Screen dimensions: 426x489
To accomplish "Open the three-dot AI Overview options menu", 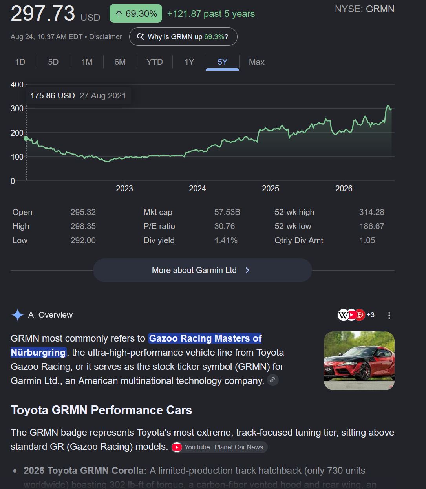I will tap(389, 315).
